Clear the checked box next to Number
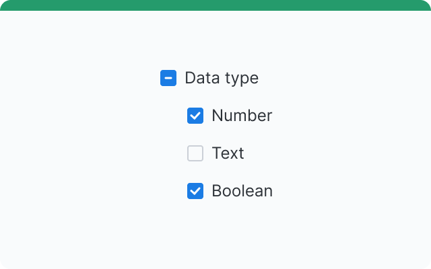 [x=195, y=116]
